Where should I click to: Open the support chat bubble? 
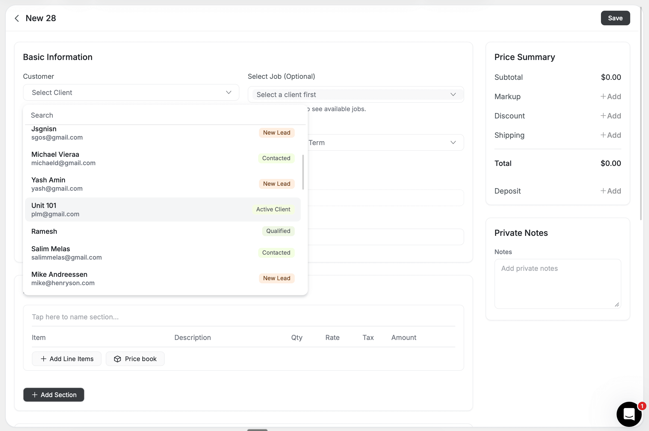(x=629, y=414)
